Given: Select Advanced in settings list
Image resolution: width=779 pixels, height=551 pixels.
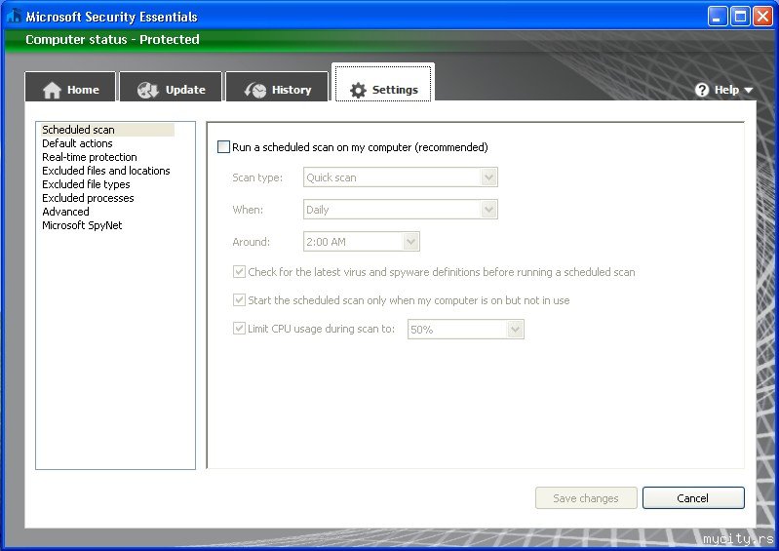Looking at the screenshot, I should [65, 212].
